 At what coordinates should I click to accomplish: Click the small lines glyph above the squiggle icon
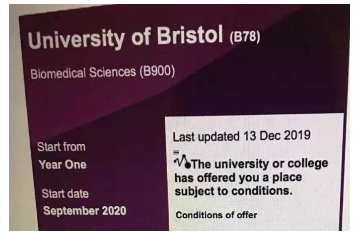point(176,152)
